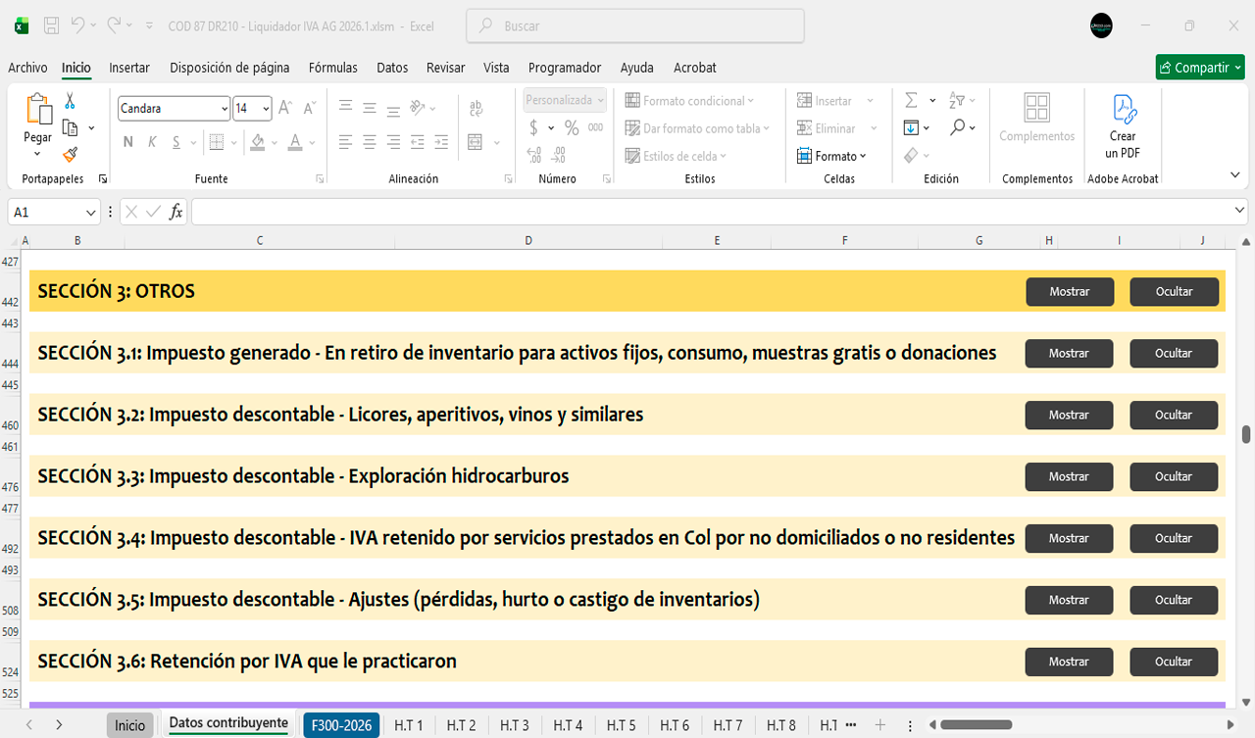Click the Fill down arrow icon
This screenshot has height=738, width=1255.
click(911, 127)
